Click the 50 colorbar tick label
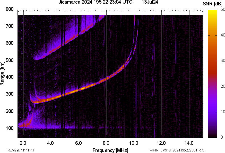This screenshot has width=225, height=153. point(223,10)
